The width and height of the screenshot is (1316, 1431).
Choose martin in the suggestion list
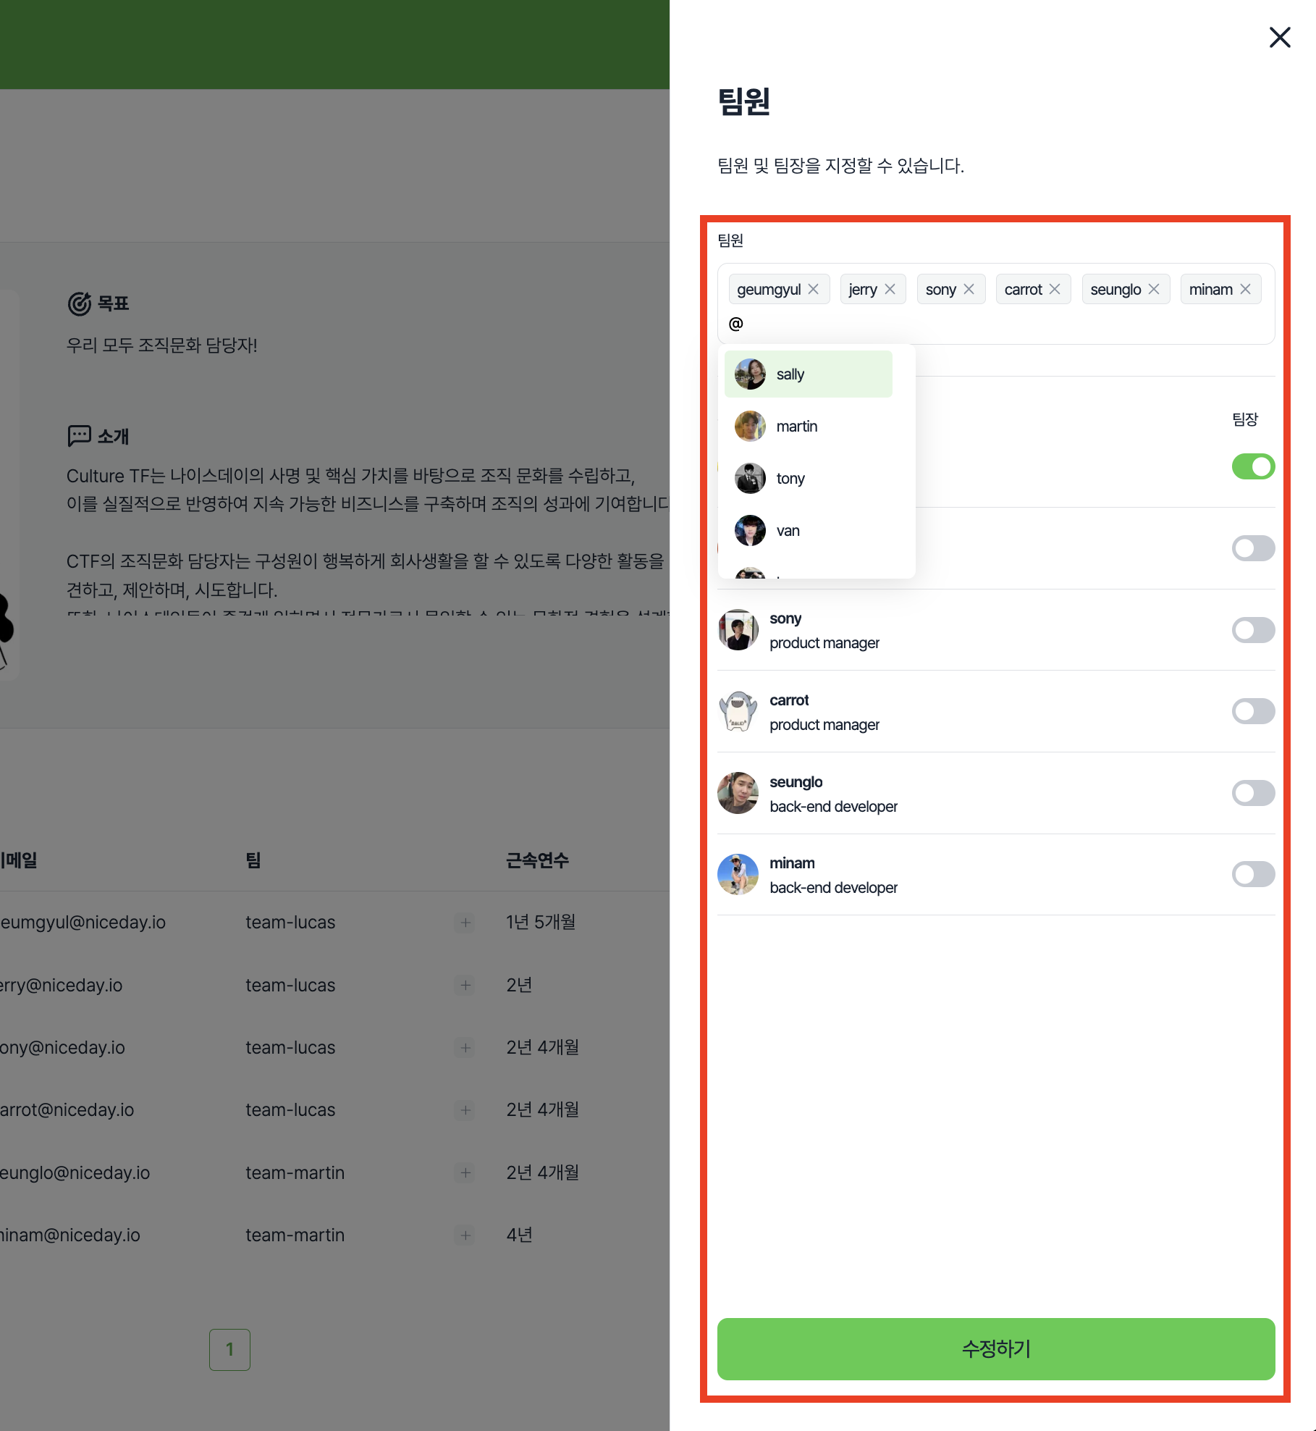point(809,426)
